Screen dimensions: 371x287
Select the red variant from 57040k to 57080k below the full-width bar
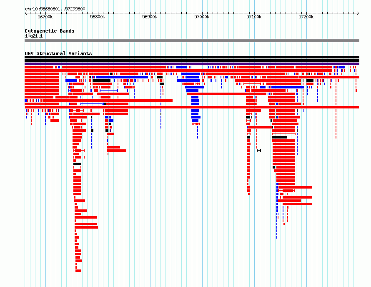pyautogui.click(x=253, y=111)
